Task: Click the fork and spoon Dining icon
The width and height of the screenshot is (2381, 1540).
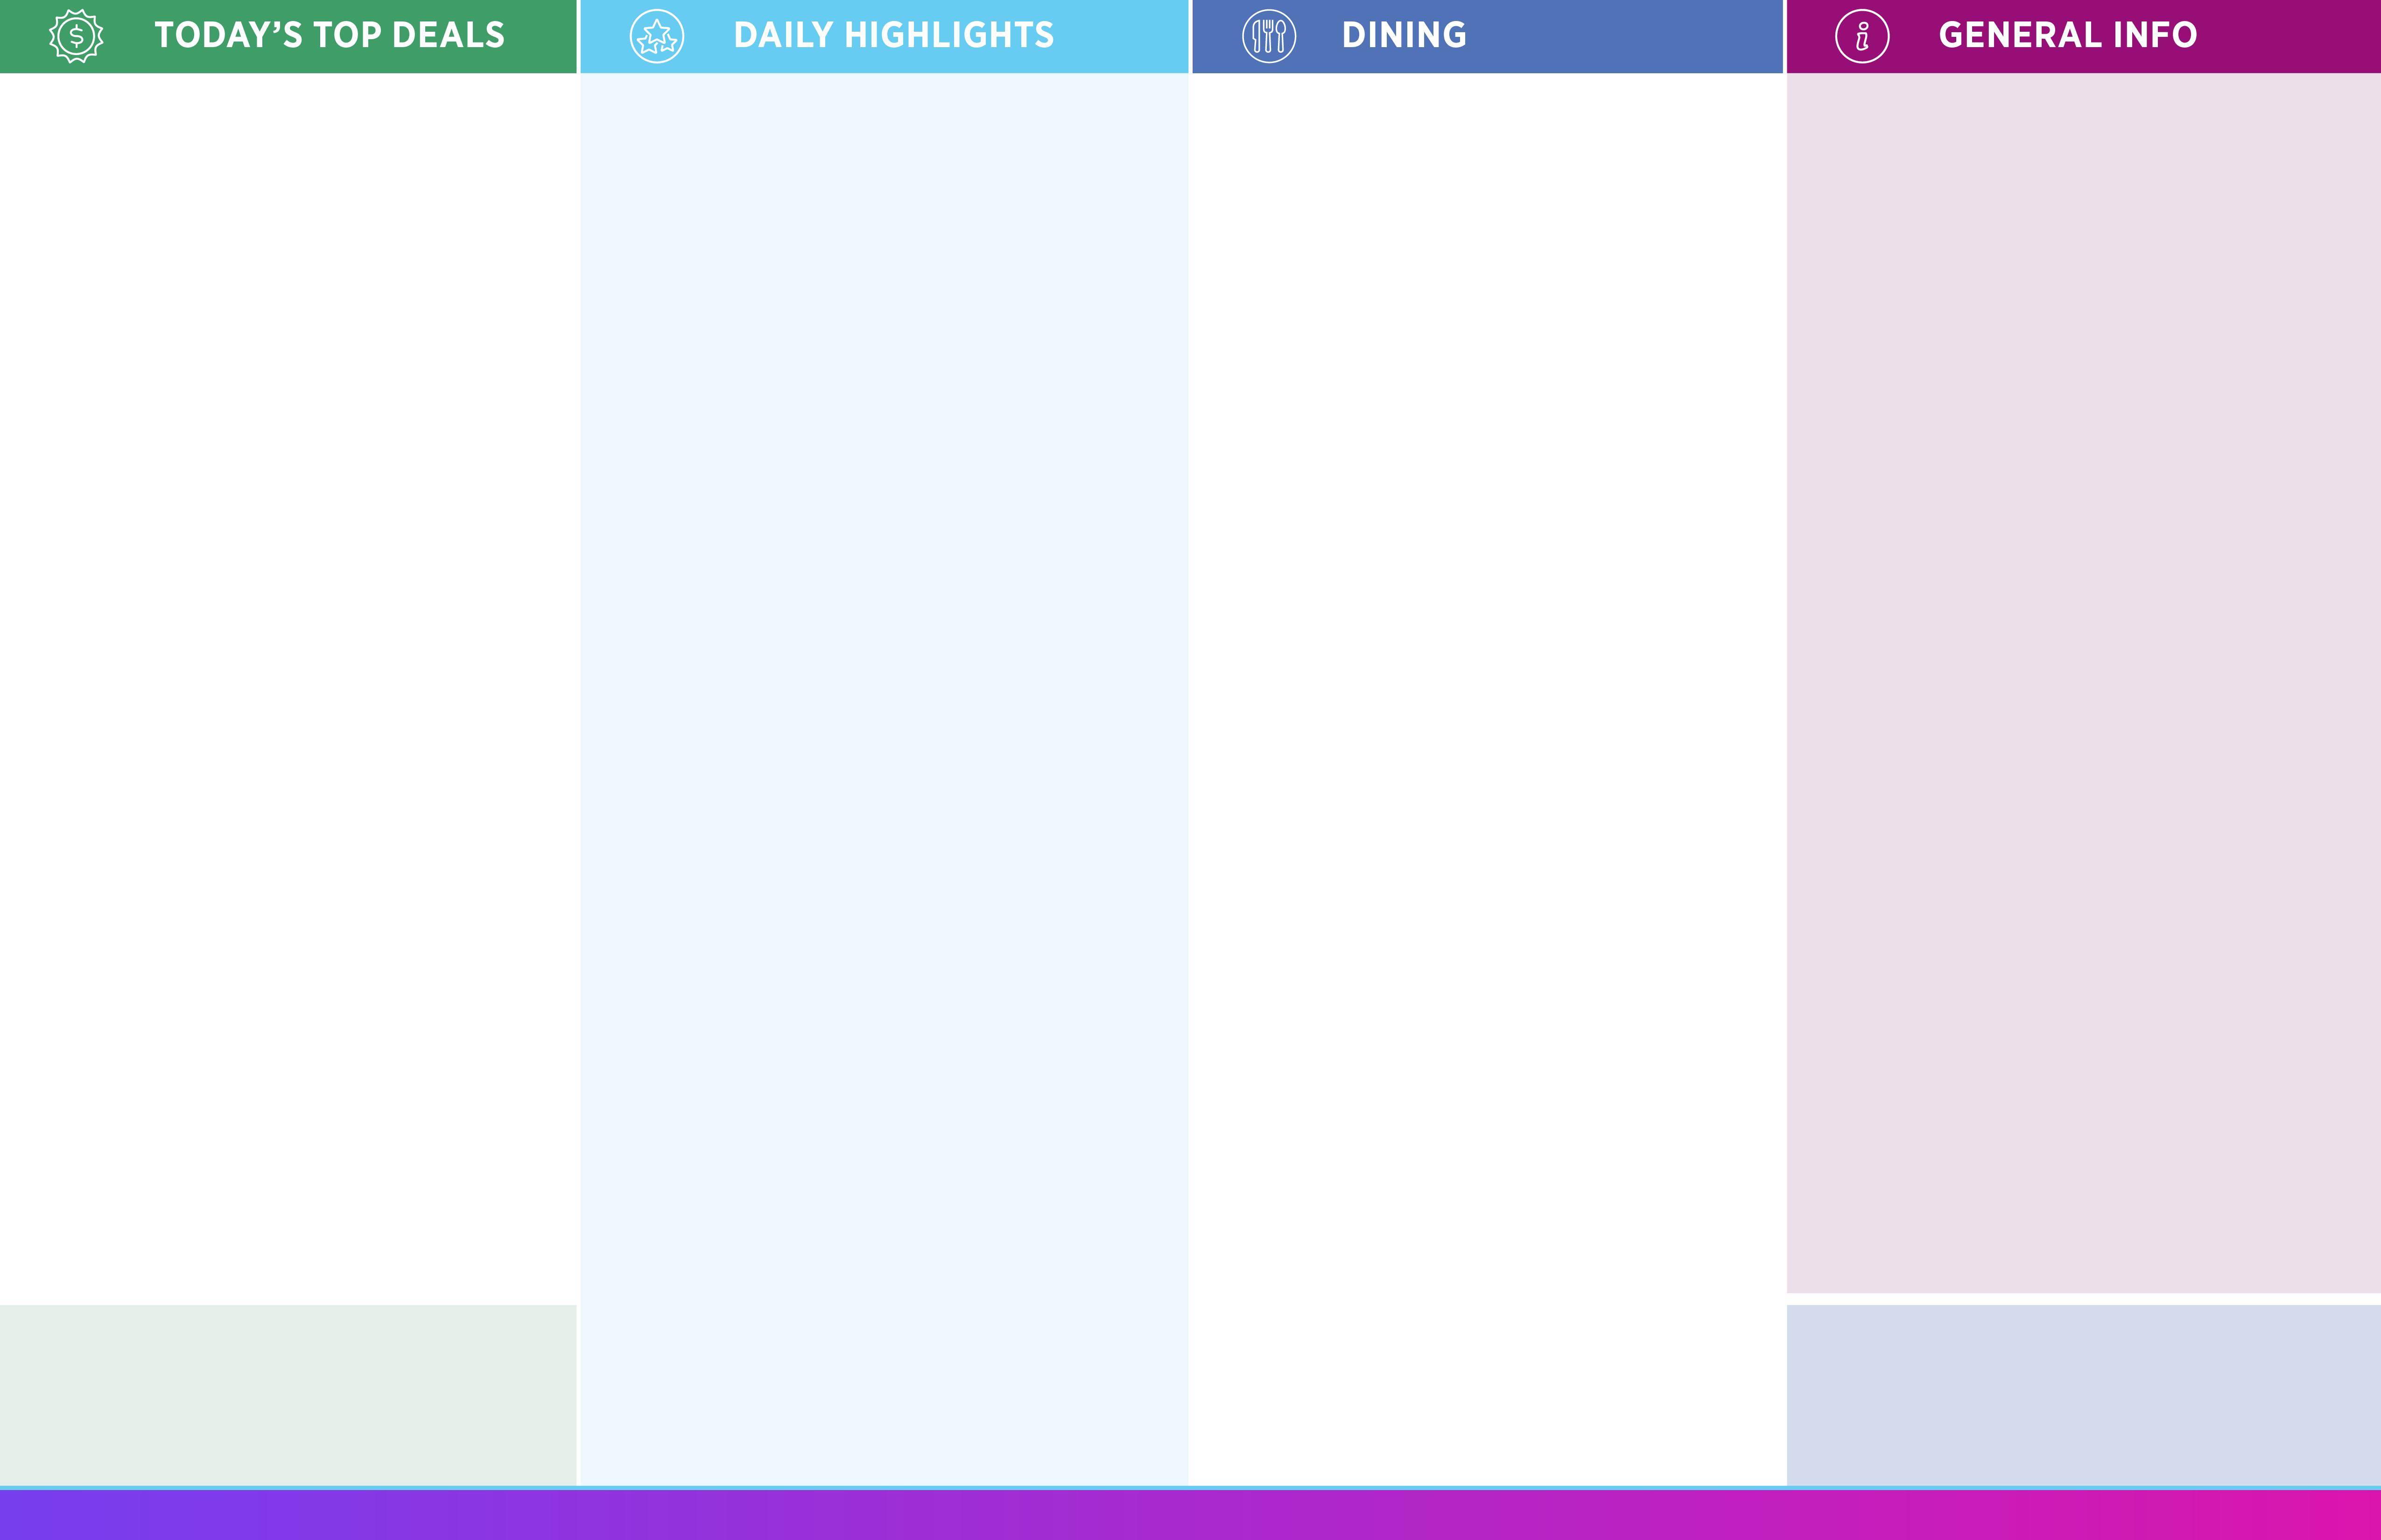Action: click(1269, 37)
